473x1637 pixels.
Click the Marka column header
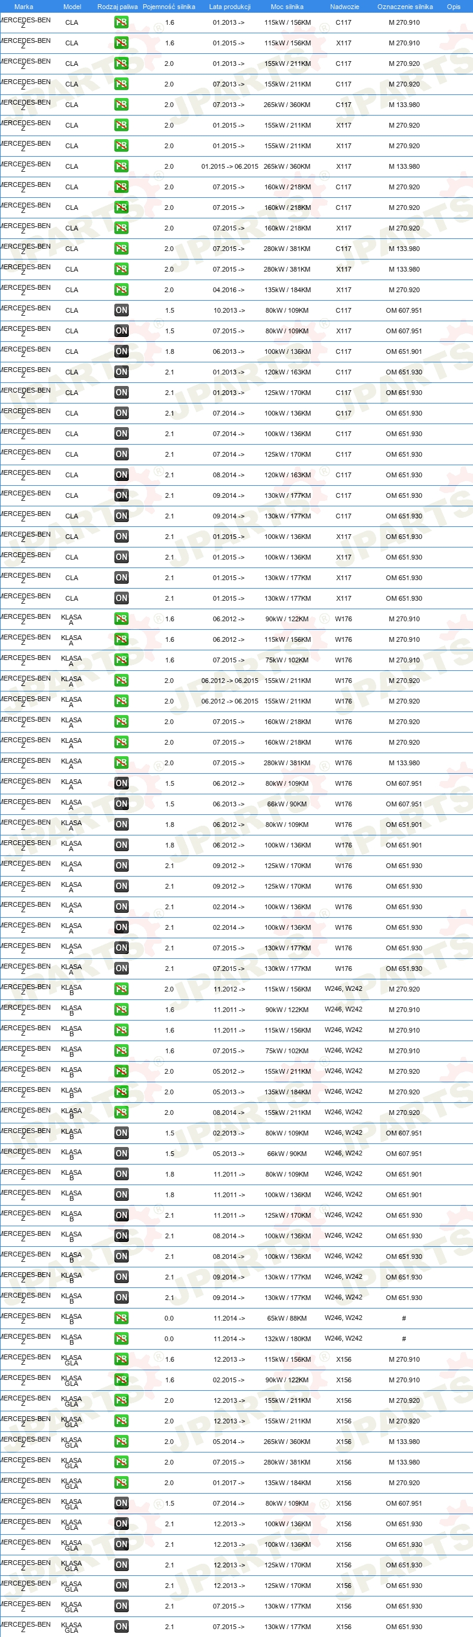(x=24, y=7)
